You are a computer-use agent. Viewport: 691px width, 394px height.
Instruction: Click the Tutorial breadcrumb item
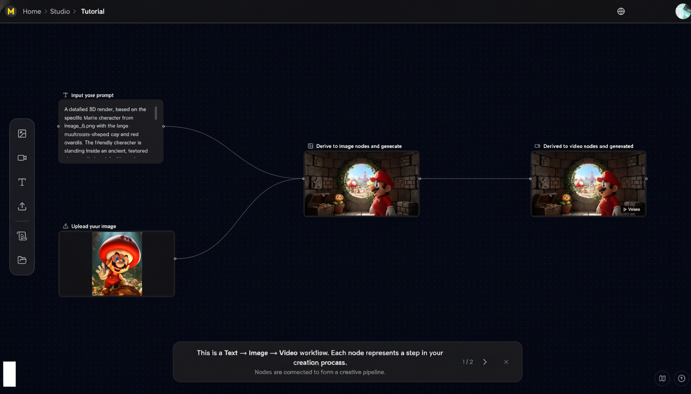tap(93, 11)
